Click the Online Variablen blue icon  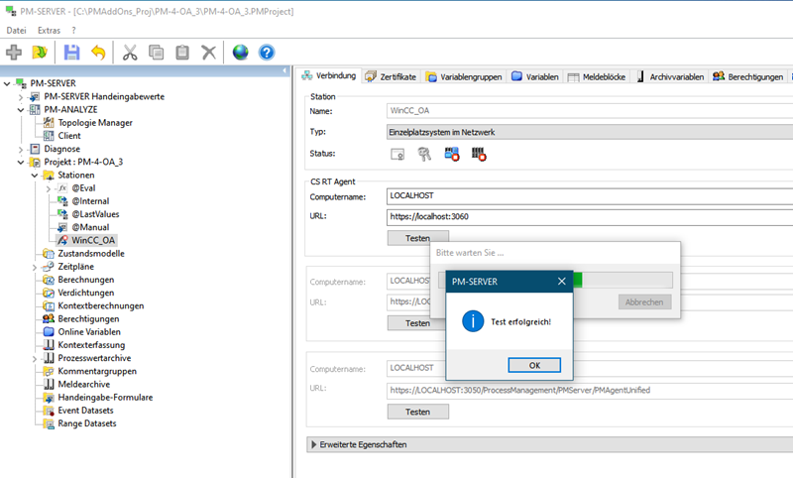point(49,332)
